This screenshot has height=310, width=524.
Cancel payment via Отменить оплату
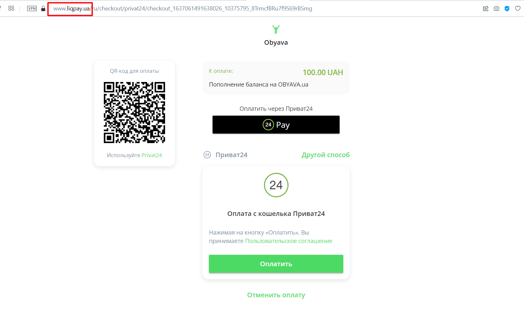click(x=276, y=295)
